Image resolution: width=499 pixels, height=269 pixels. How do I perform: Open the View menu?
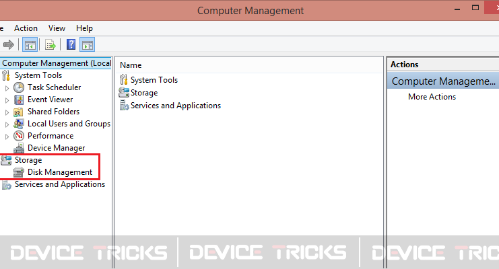[x=57, y=28]
